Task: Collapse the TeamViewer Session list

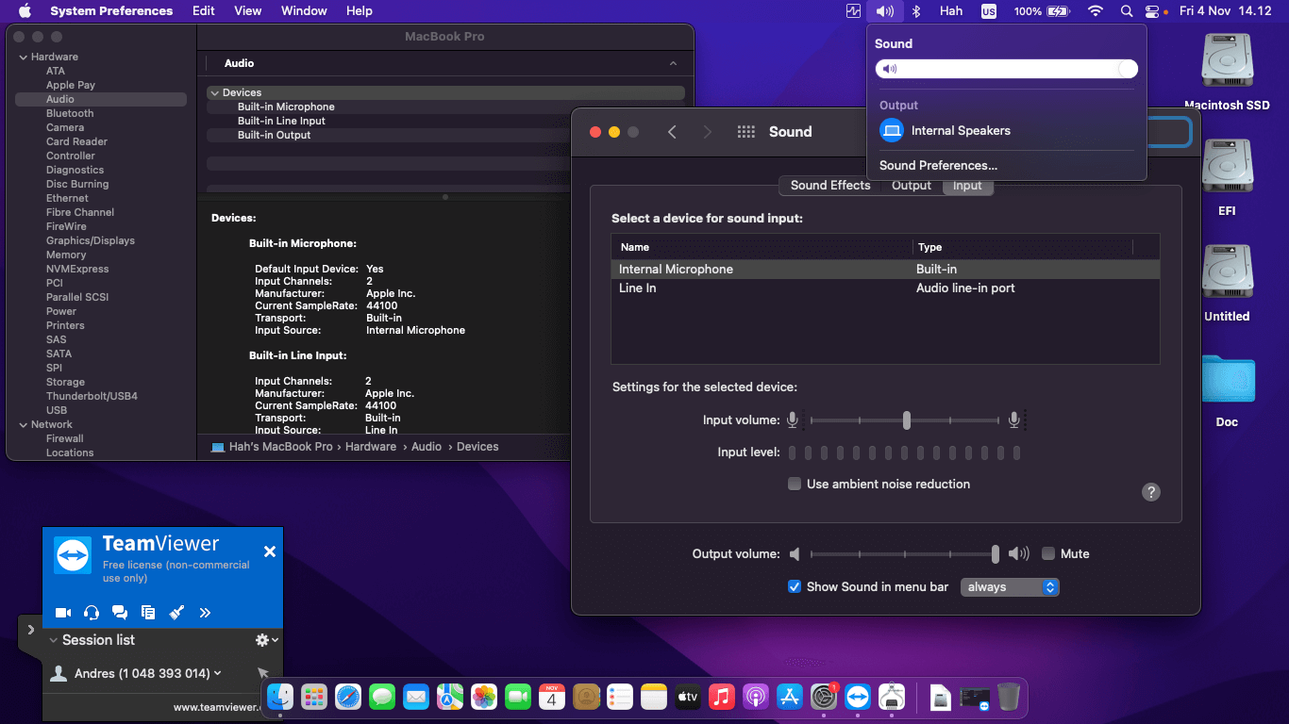Action: click(x=54, y=640)
